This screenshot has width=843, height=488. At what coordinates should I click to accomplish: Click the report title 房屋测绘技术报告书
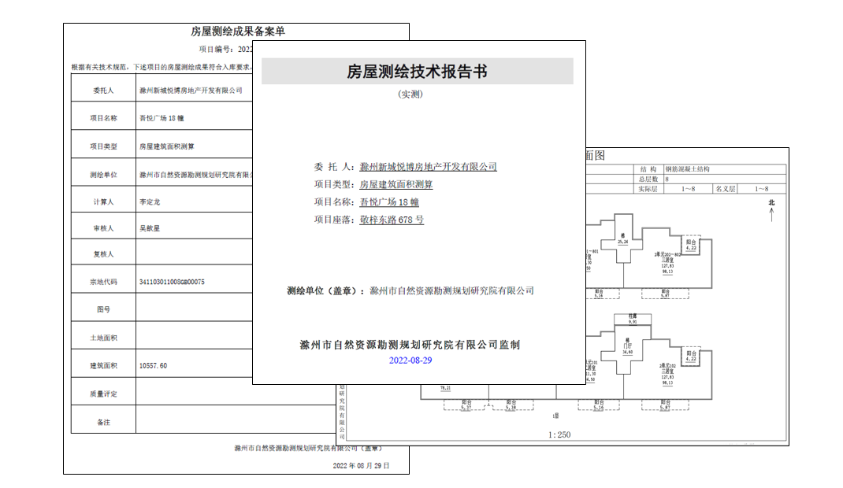(x=418, y=72)
